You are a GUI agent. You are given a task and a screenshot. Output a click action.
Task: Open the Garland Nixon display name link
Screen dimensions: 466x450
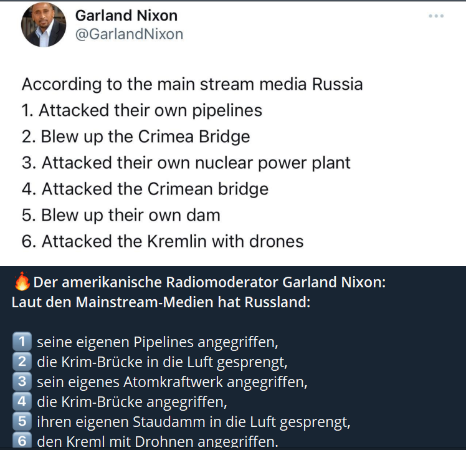click(126, 16)
